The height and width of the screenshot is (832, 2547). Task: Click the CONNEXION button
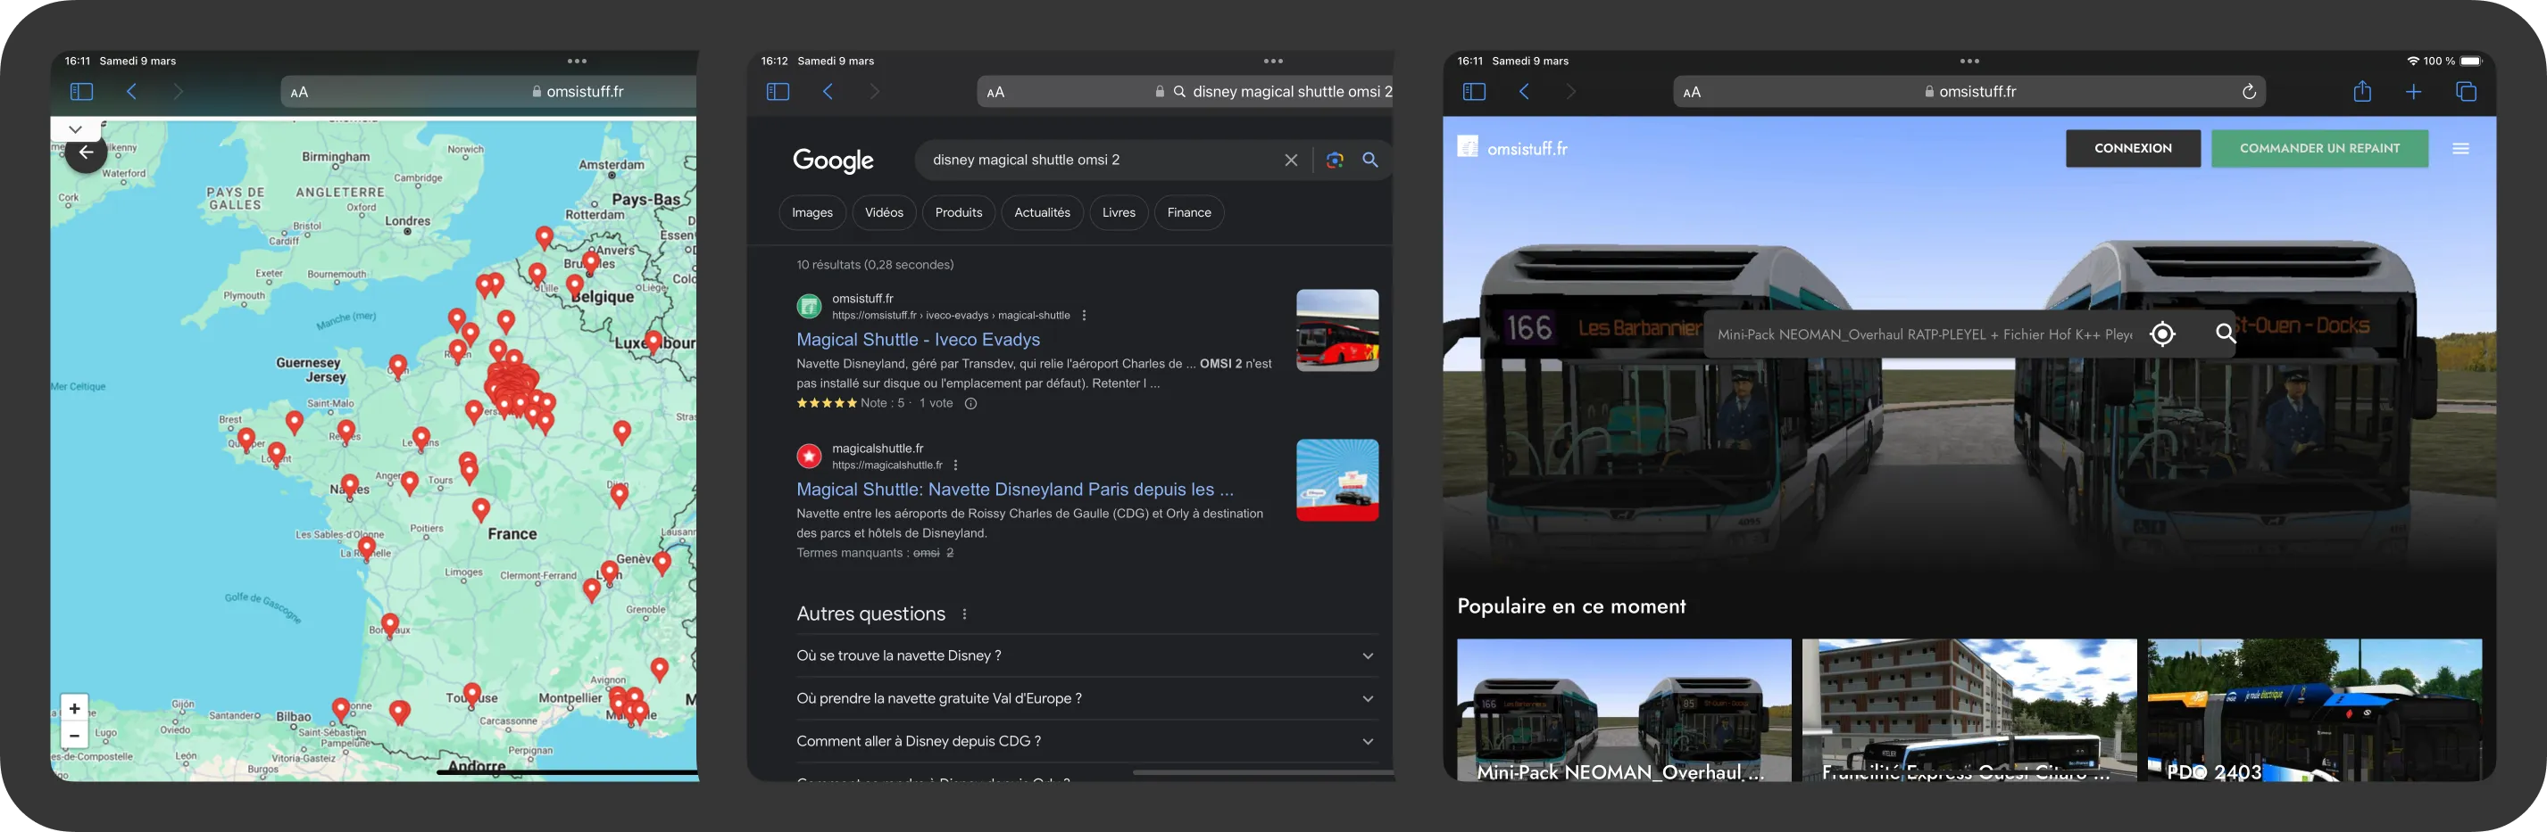tap(2132, 148)
